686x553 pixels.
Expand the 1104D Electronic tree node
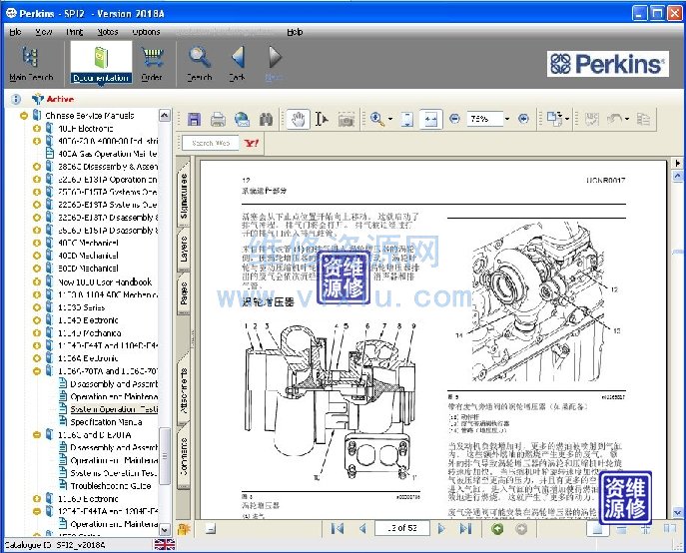click(37, 320)
